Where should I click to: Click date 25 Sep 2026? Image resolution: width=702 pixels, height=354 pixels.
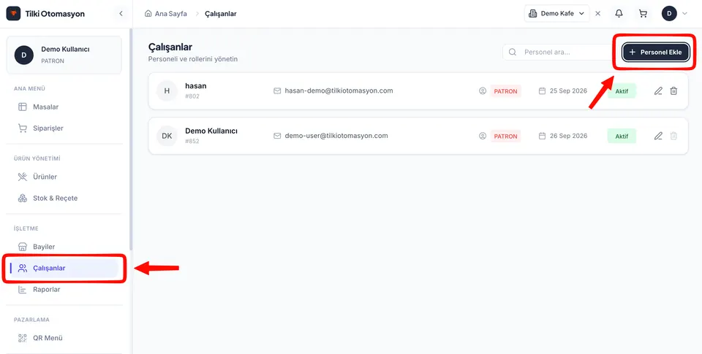pos(568,91)
